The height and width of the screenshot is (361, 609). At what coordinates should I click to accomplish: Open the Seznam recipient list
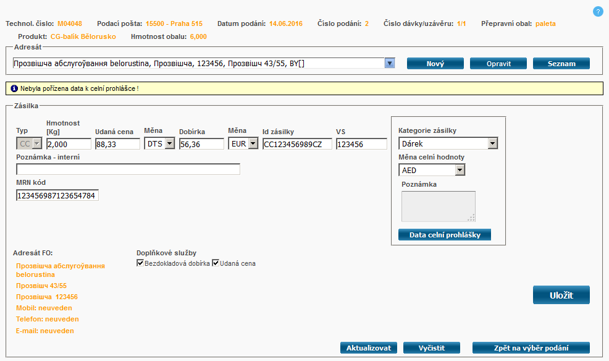click(561, 64)
